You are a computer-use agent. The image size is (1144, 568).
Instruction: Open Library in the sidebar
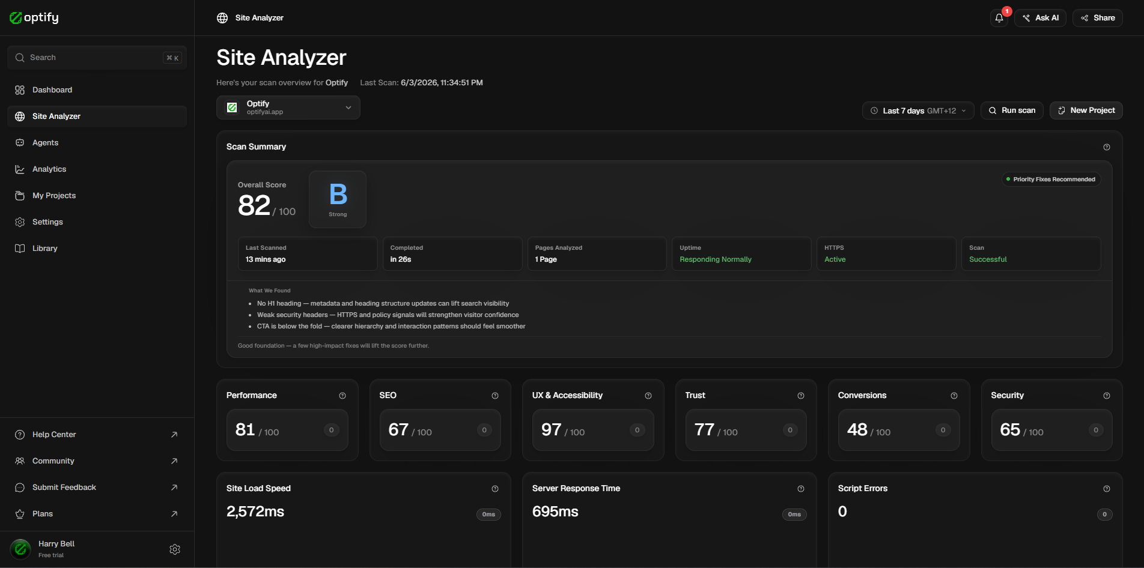coord(97,249)
